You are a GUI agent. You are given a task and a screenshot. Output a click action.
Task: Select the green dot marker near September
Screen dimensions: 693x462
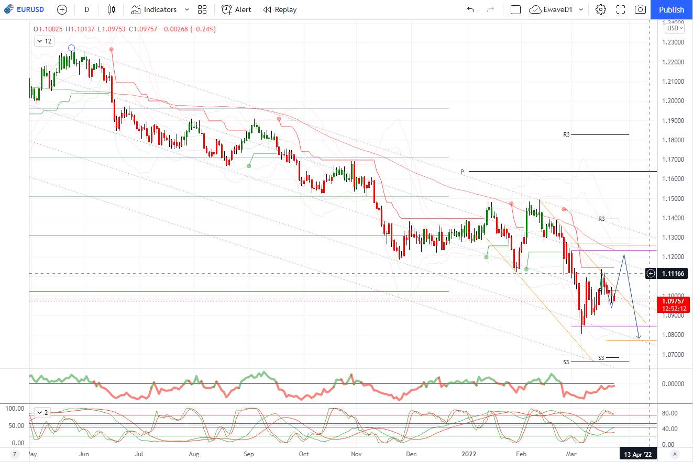tap(249, 166)
